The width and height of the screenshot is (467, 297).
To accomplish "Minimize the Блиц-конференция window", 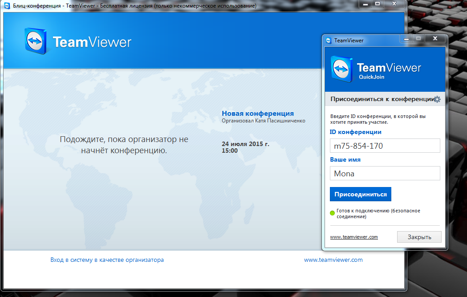I will (365, 4).
